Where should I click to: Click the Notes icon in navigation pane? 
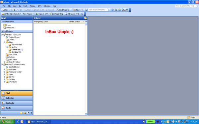tap(21, 113)
